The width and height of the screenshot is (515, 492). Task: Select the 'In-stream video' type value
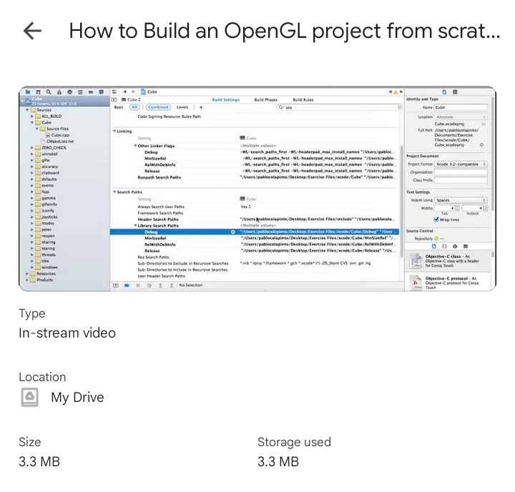(67, 333)
